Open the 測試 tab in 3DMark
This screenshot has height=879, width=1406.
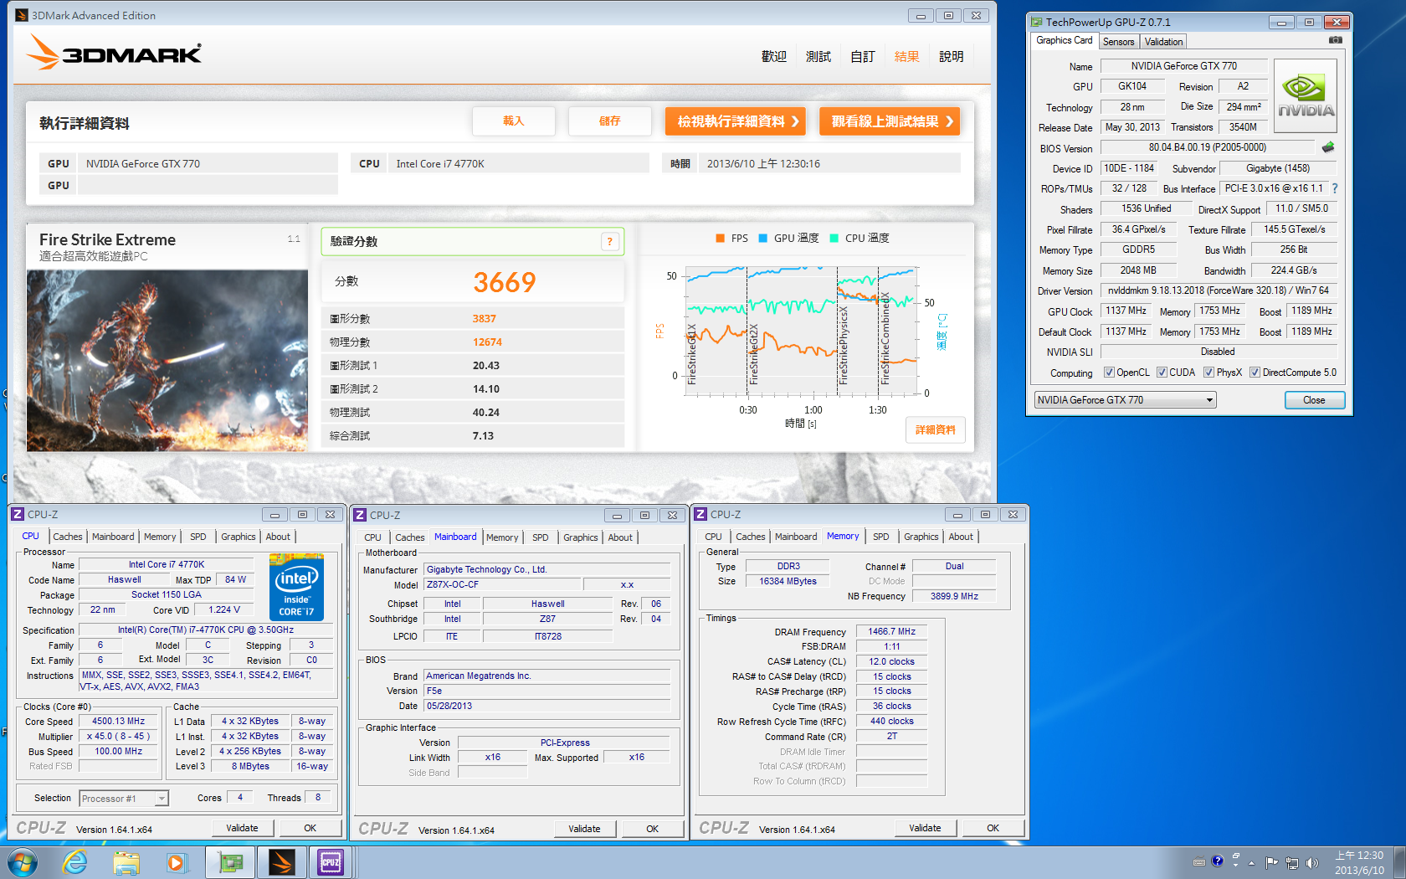pos(818,57)
